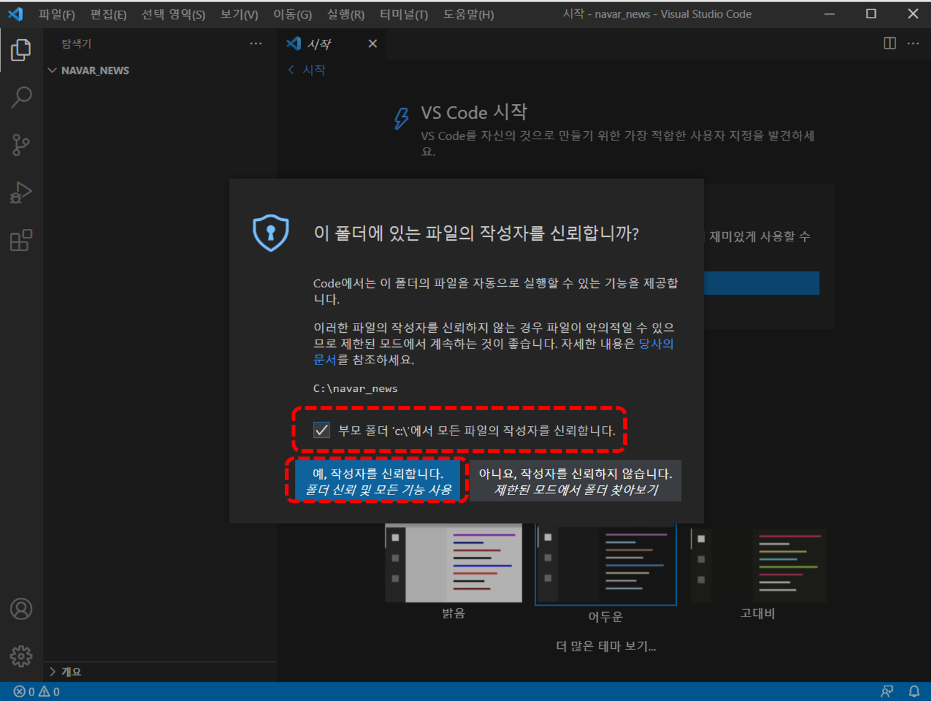Screen dimensions: 931x701
Task: Open the Extensions view icon
Action: coord(21,240)
